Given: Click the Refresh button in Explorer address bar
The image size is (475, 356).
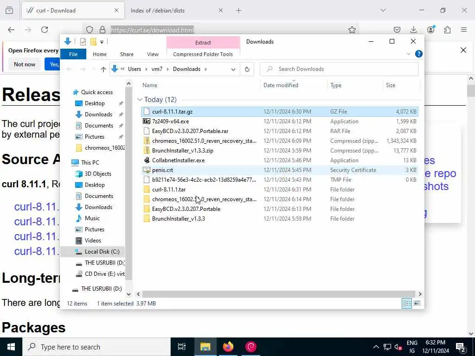Looking at the screenshot, I should click(247, 70).
